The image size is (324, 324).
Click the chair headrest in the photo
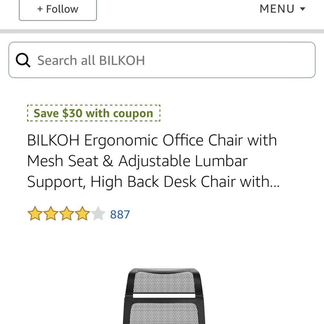point(164,281)
